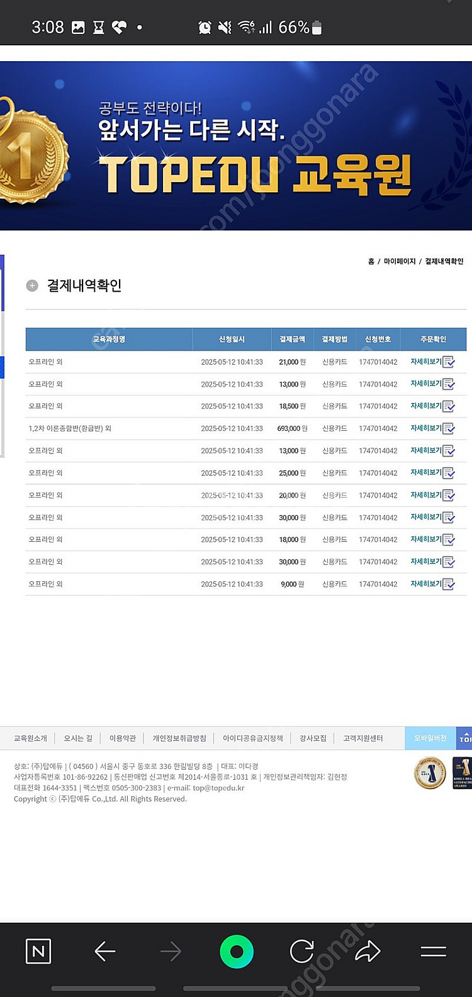Select the 21,000 원 amount cell
472x997 pixels.
click(x=293, y=362)
